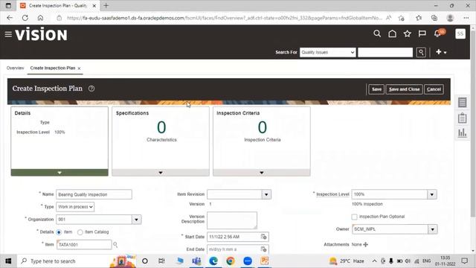
Task: Click the Save and Close button
Action: [x=404, y=89]
